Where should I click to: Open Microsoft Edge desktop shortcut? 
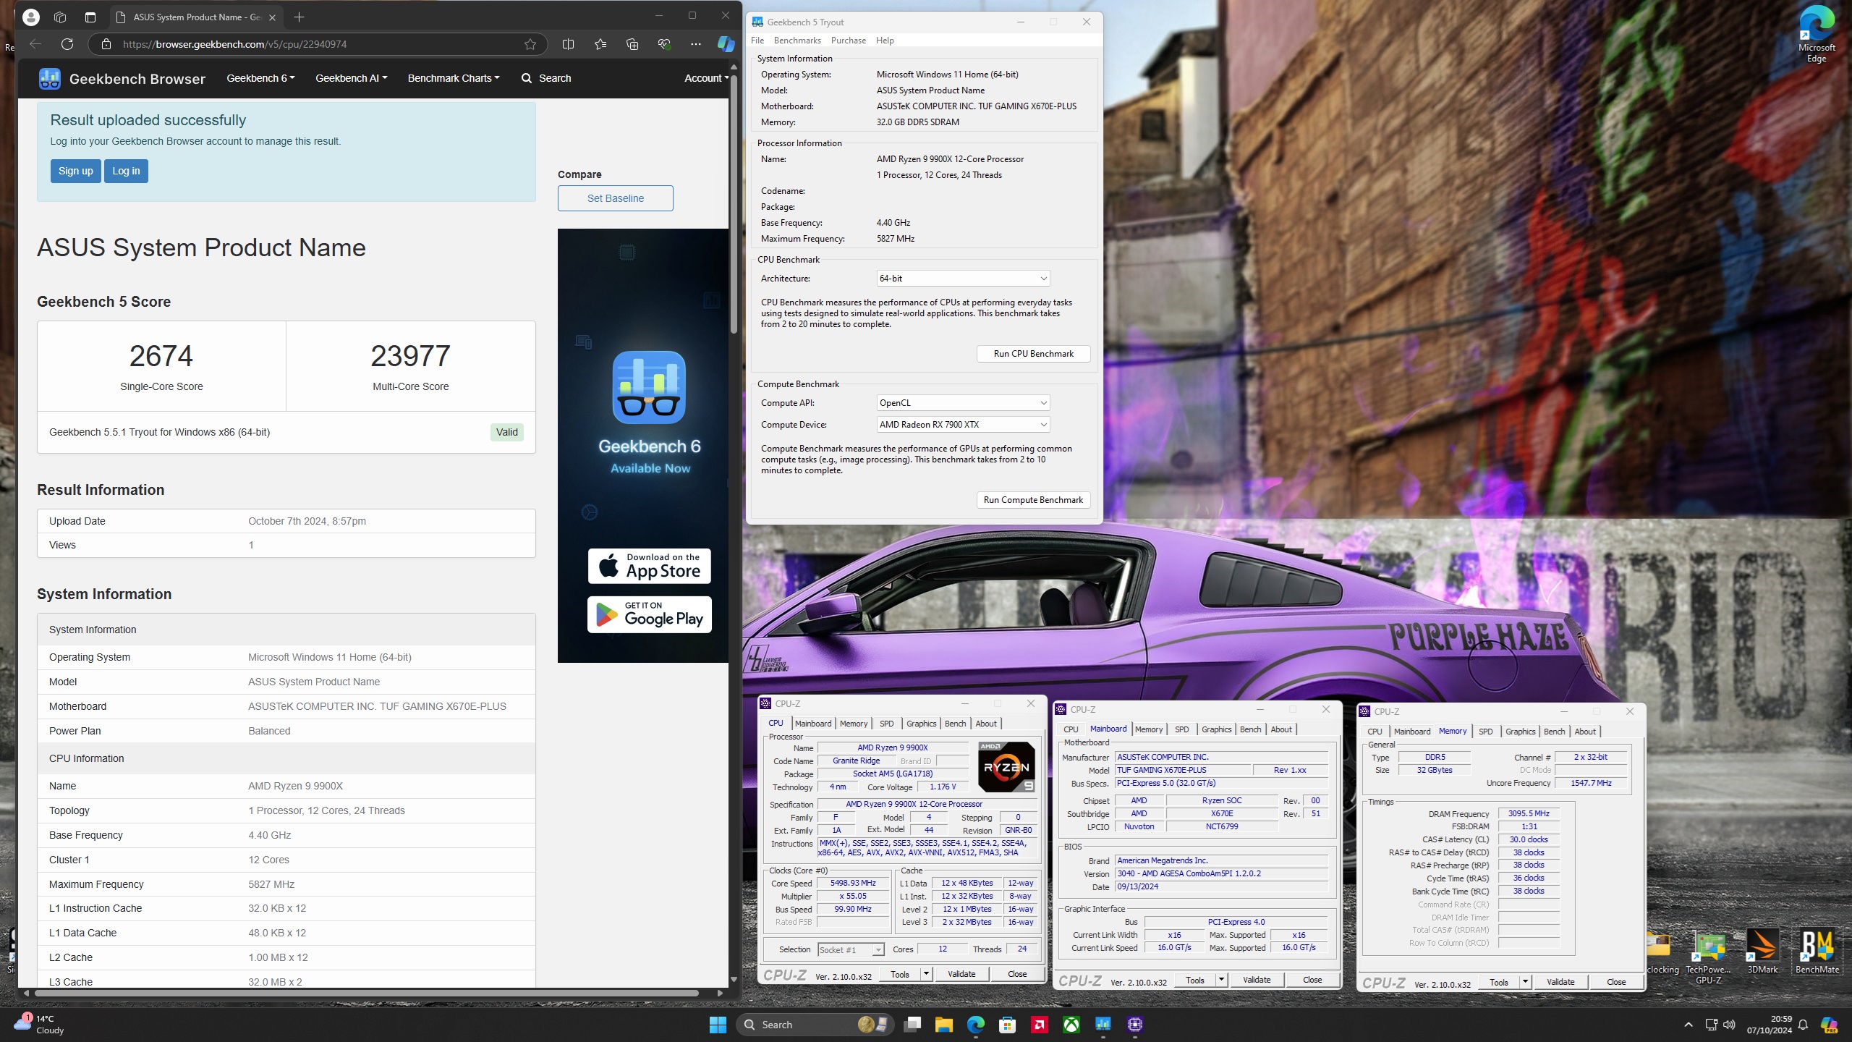click(1816, 33)
